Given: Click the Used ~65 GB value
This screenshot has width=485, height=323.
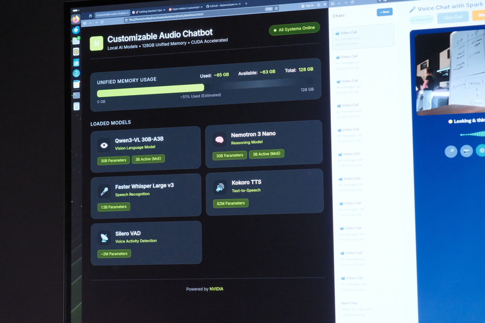Looking at the screenshot, I should 221,75.
